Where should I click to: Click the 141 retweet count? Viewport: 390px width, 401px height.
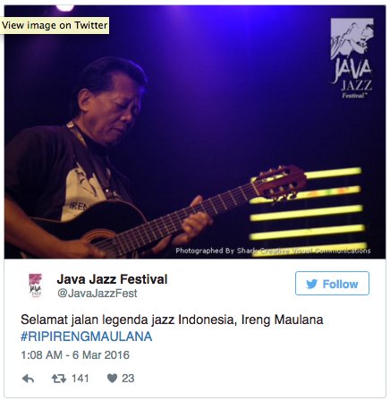point(81,379)
